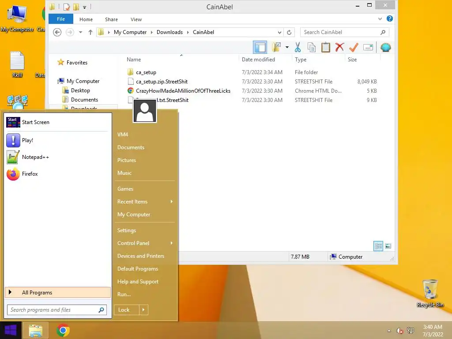The height and width of the screenshot is (339, 452).
Task: Click the Classic Shell settings shell icon
Action: (x=385, y=47)
